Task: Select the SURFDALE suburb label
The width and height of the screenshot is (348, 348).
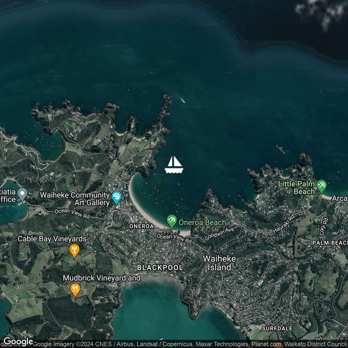Action: (277, 328)
